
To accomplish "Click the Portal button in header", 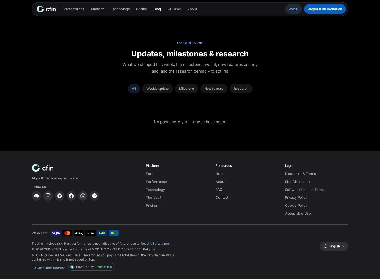I will [x=293, y=9].
